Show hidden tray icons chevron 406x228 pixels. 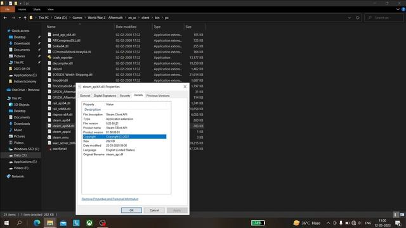coord(329,223)
